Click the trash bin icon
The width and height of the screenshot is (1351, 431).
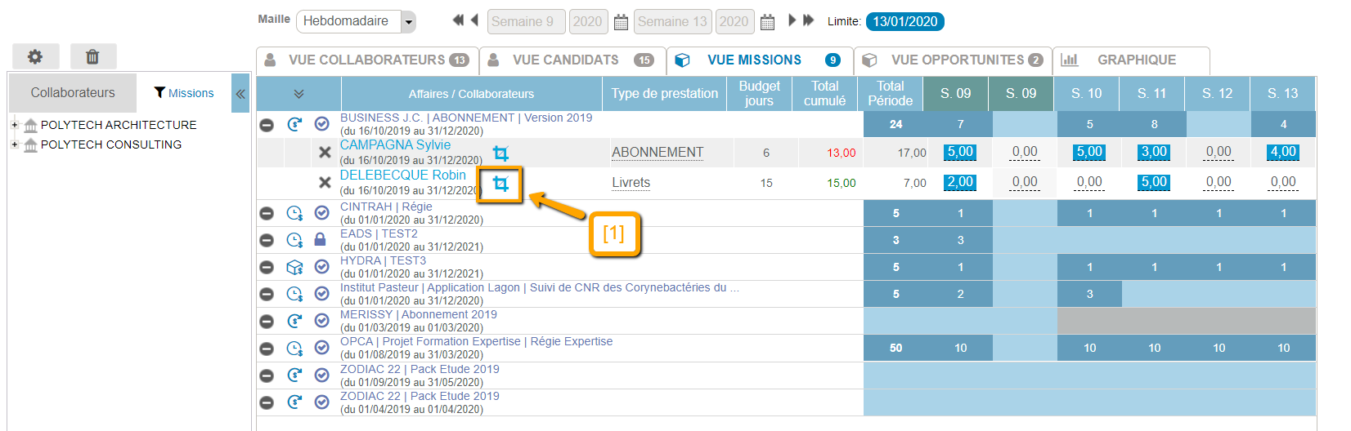pyautogui.click(x=92, y=56)
